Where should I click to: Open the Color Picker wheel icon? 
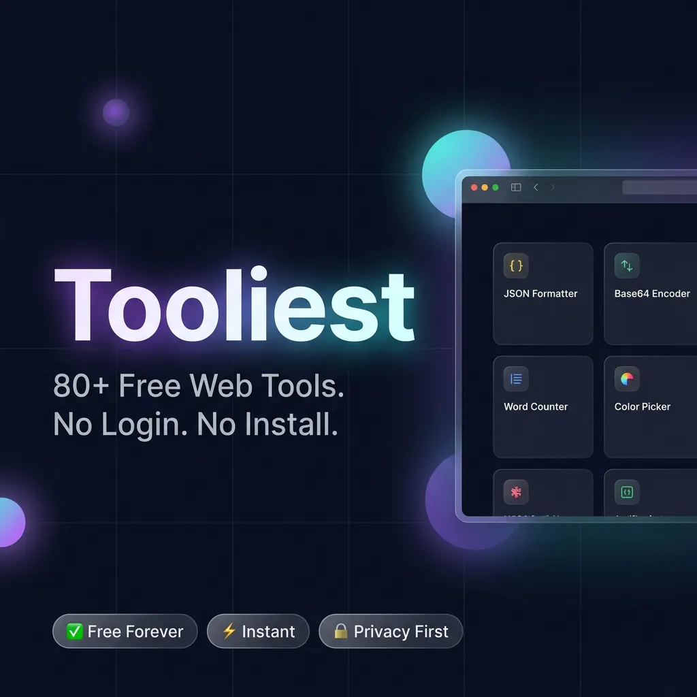point(626,378)
